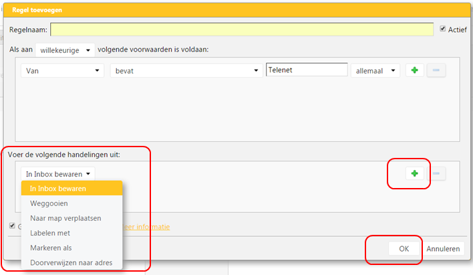The image size is (473, 275).
Task: Toggle the Actief checkbox
Action: (443, 29)
